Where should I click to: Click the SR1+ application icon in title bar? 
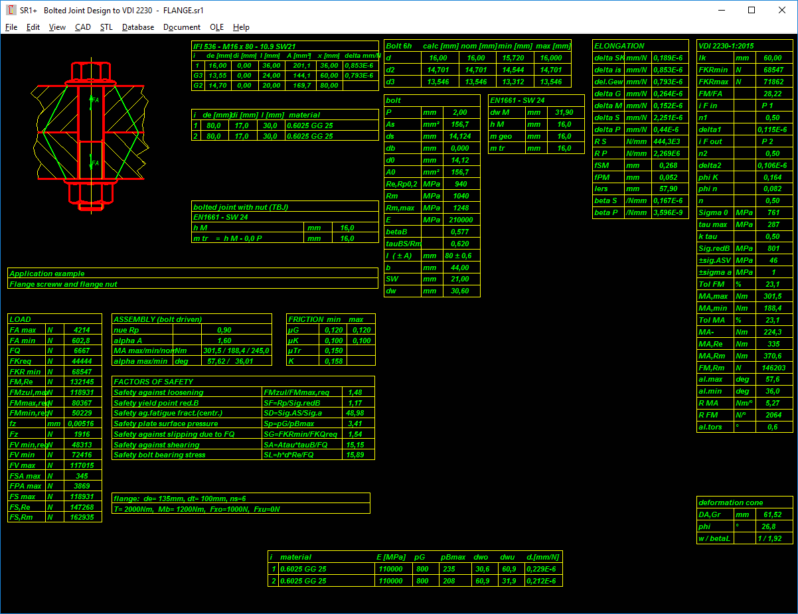click(x=11, y=10)
